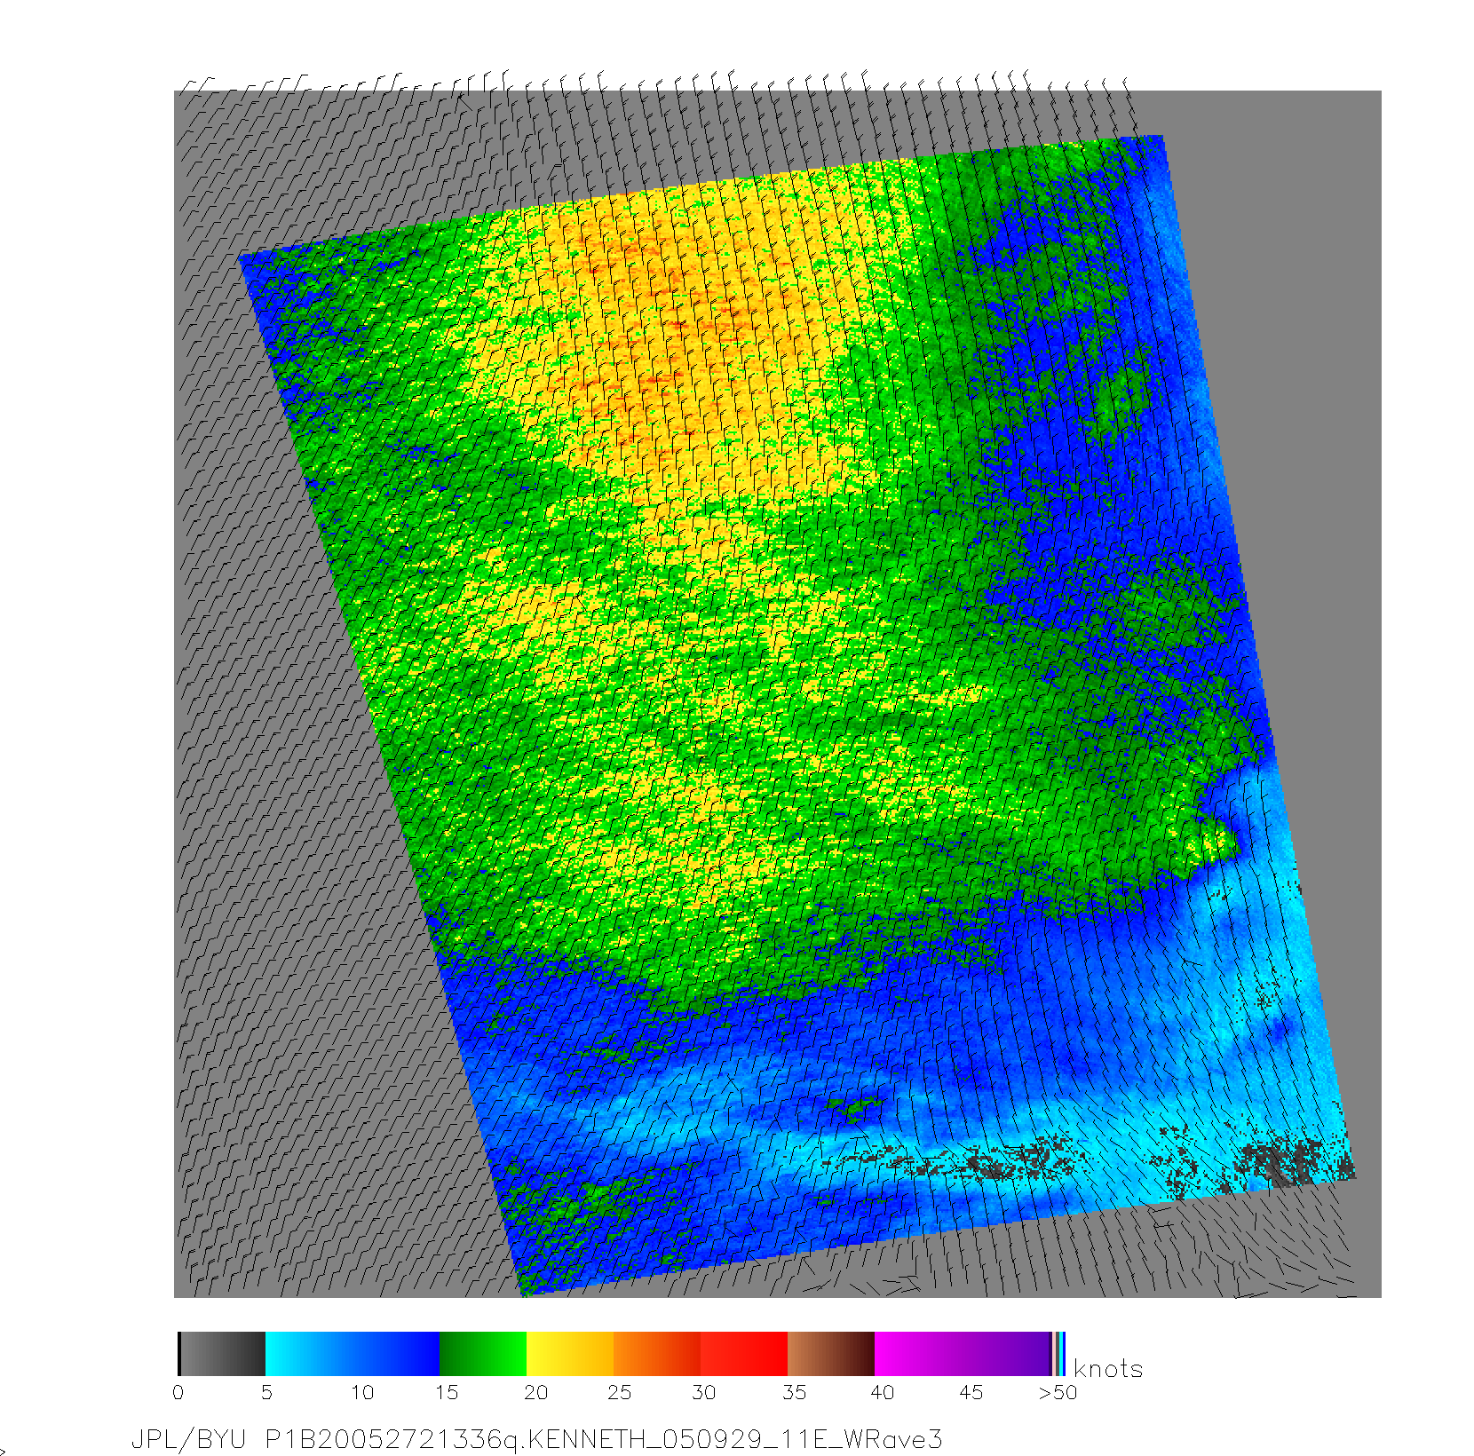Click the brown 35-40 knots color band
The height and width of the screenshot is (1456, 1474).
point(832,1354)
